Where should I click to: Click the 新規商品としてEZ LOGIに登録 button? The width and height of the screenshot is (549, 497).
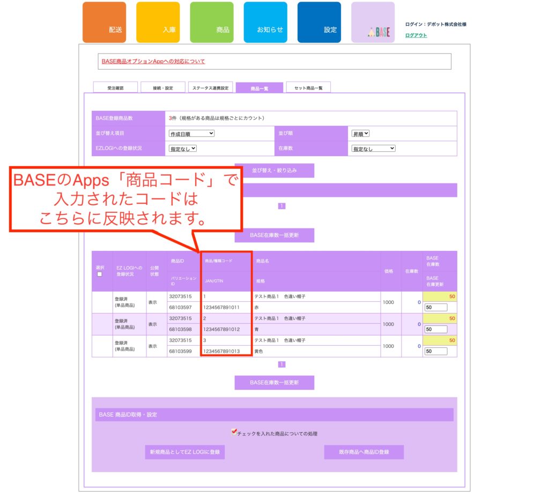[x=184, y=452]
